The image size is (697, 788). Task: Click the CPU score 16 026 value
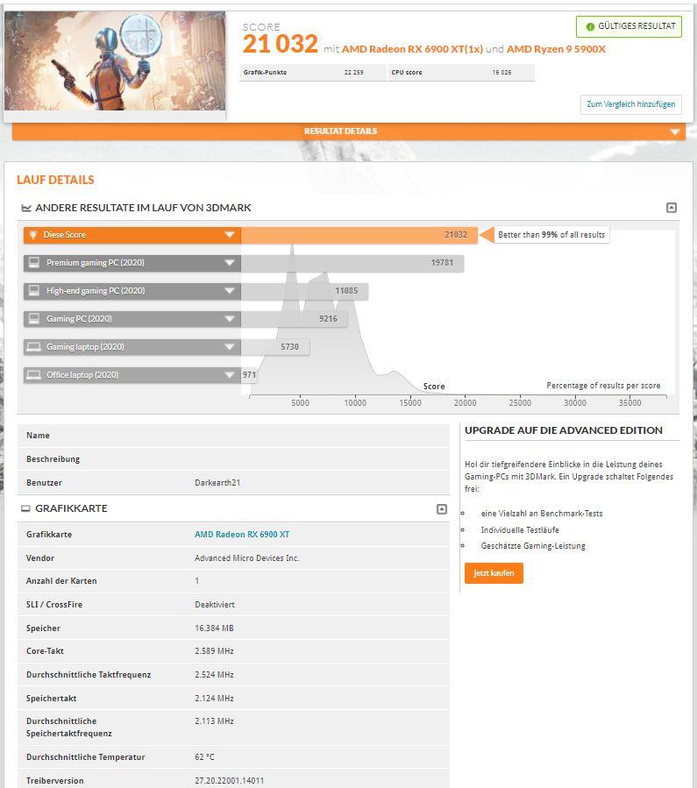pyautogui.click(x=501, y=73)
